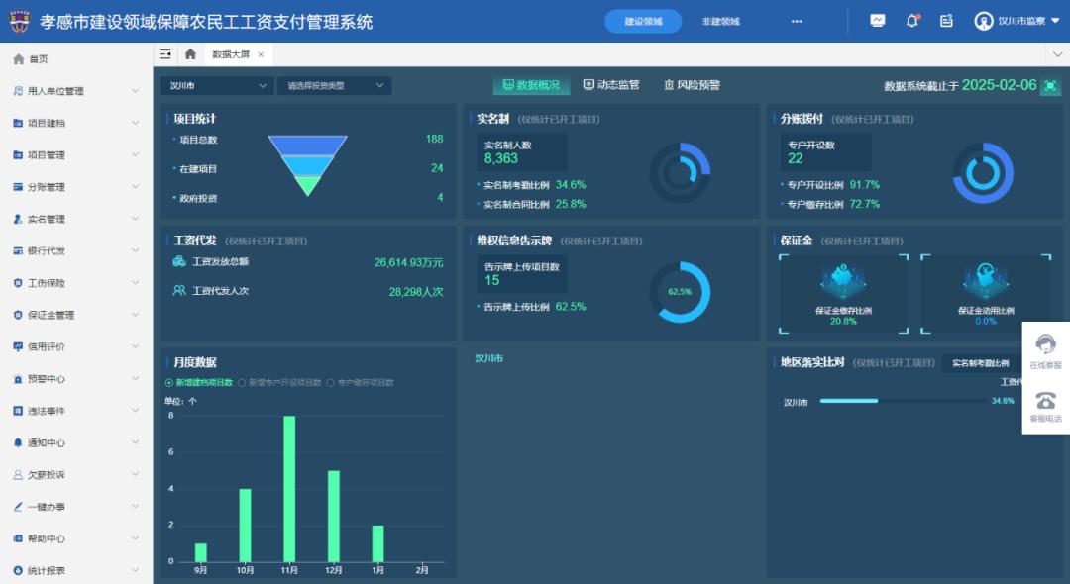Expand the 实名制考勤比例 comparison dropdown
The height and width of the screenshot is (584, 1070).
point(986,363)
